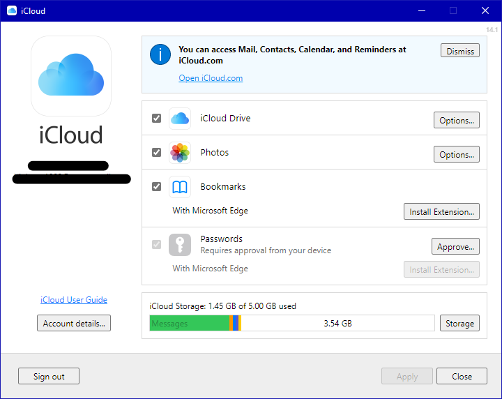502x399 pixels.
Task: Toggle the Bookmarks checkbox
Action: coord(157,187)
